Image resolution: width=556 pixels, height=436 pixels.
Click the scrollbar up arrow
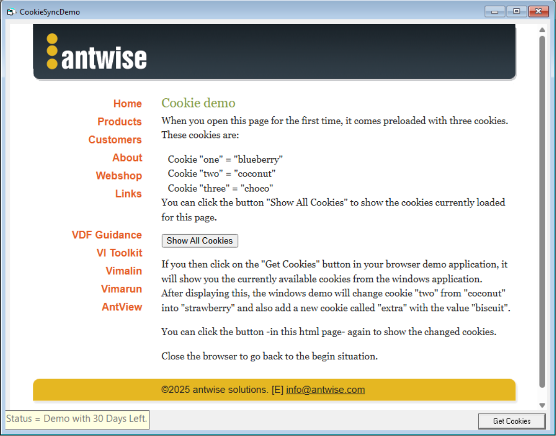click(x=542, y=30)
